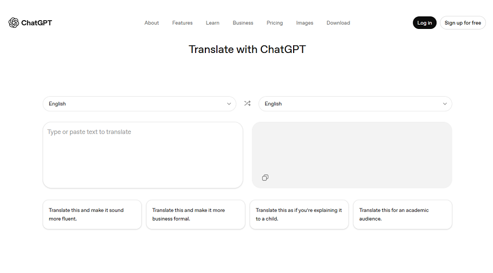The image size is (493, 273).
Task: View the Pricing page
Action: click(274, 23)
